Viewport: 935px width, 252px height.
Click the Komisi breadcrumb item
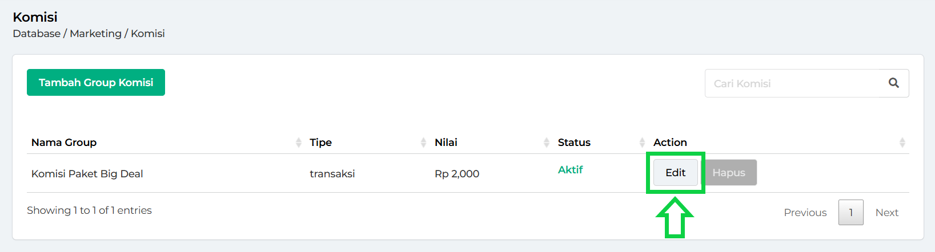(x=148, y=34)
